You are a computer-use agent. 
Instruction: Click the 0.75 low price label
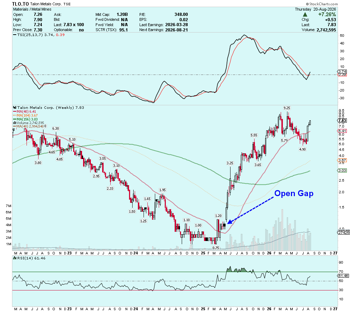216,248
